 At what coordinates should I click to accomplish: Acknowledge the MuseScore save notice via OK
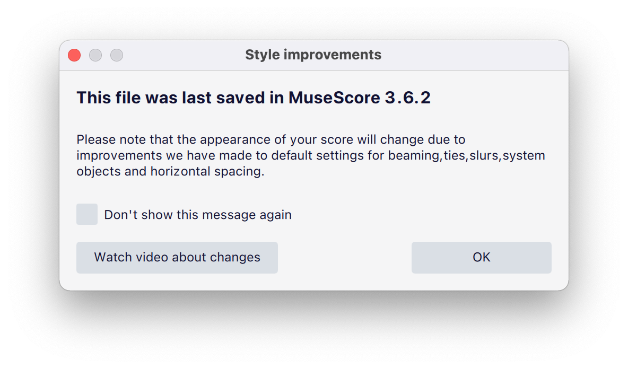481,257
